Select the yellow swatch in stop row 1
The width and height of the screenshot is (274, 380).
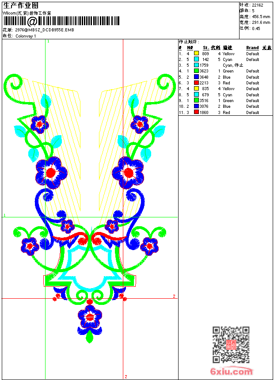tap(196, 53)
